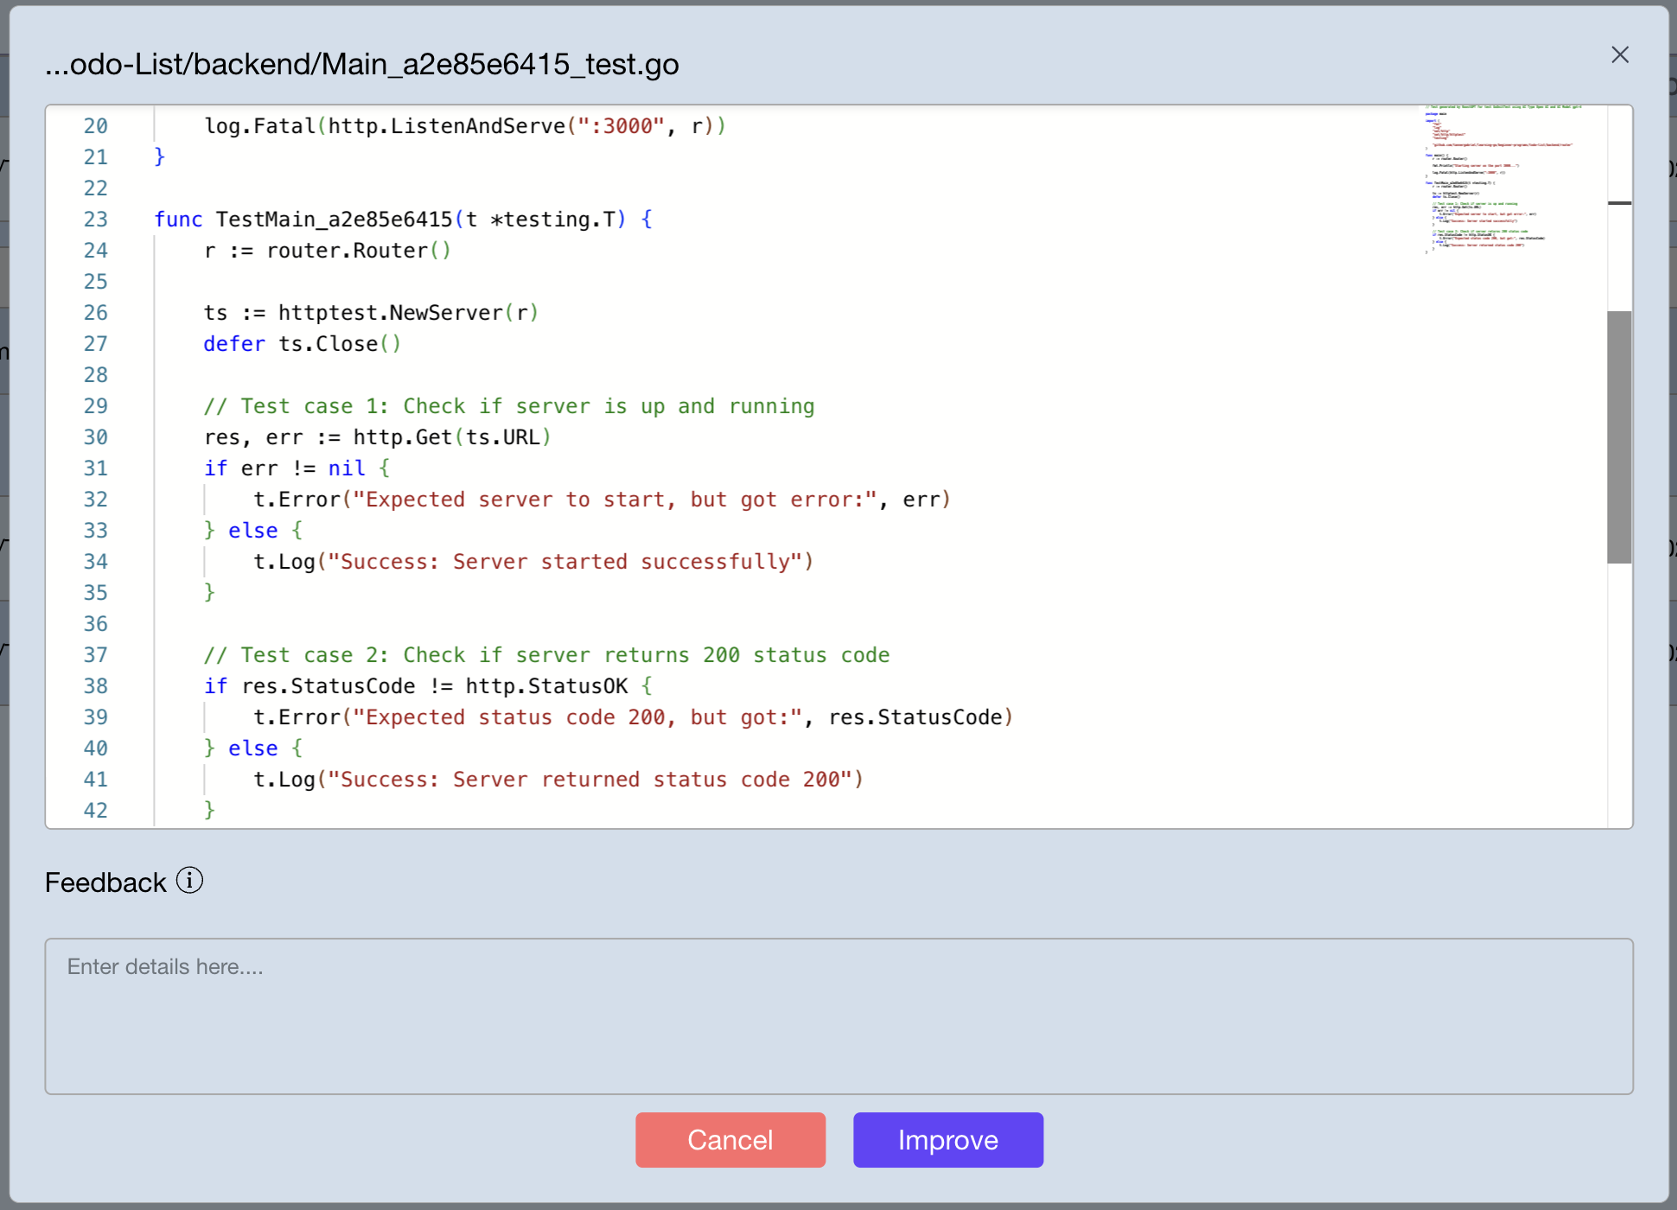Click the defer keyword on line 27
Viewport: 1677px width, 1210px height.
pyautogui.click(x=233, y=343)
